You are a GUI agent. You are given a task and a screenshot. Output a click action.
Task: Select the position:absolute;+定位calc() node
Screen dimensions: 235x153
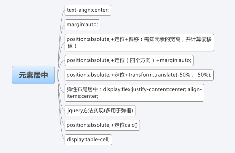[x=102, y=125]
